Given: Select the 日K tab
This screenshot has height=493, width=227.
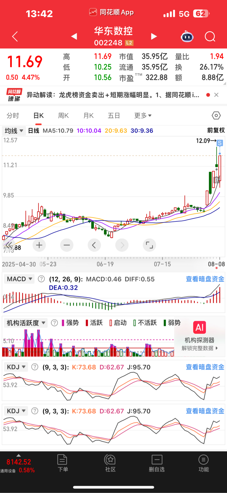Looking at the screenshot, I should [38, 115].
